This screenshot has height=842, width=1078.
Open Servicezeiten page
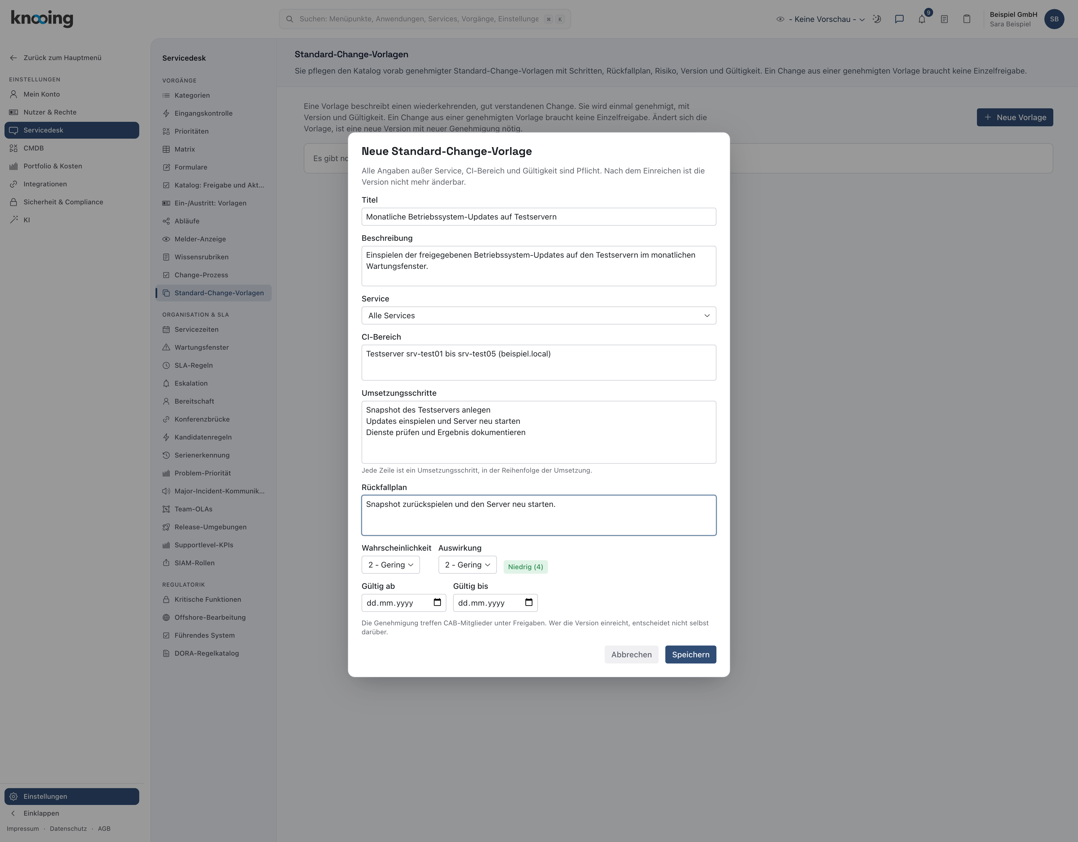(x=214, y=330)
